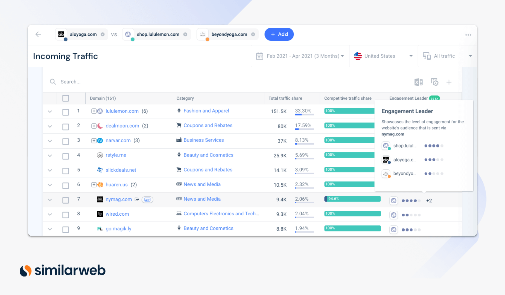The width and height of the screenshot is (505, 295).
Task: Open the ellipsis options menu top right
Action: point(468,35)
